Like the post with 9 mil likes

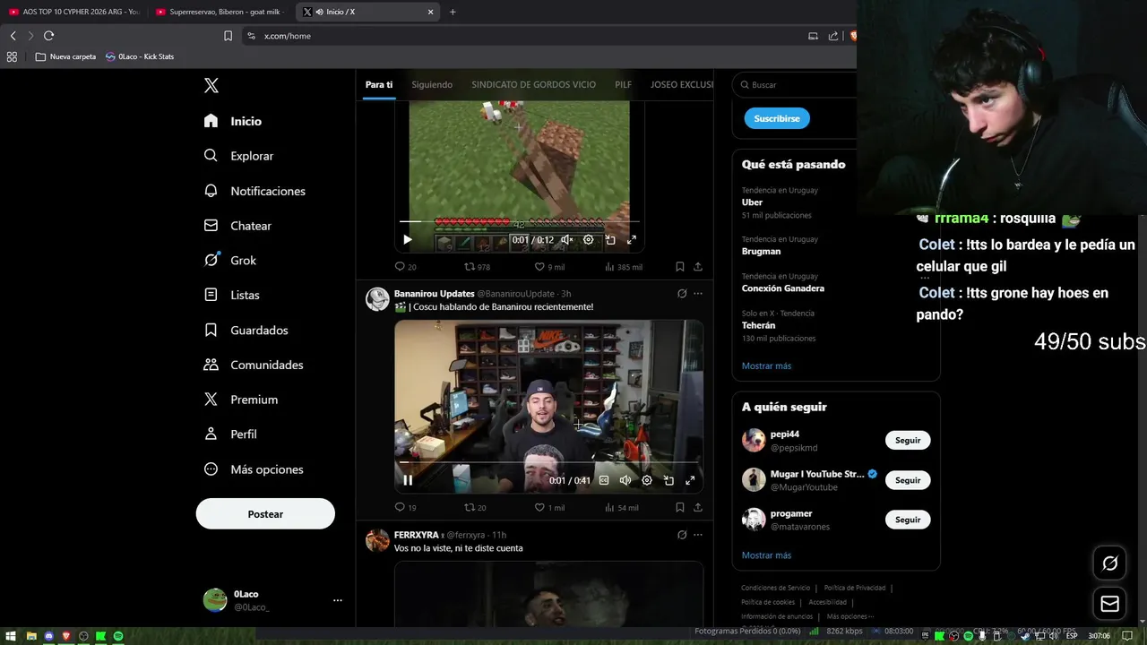point(549,267)
